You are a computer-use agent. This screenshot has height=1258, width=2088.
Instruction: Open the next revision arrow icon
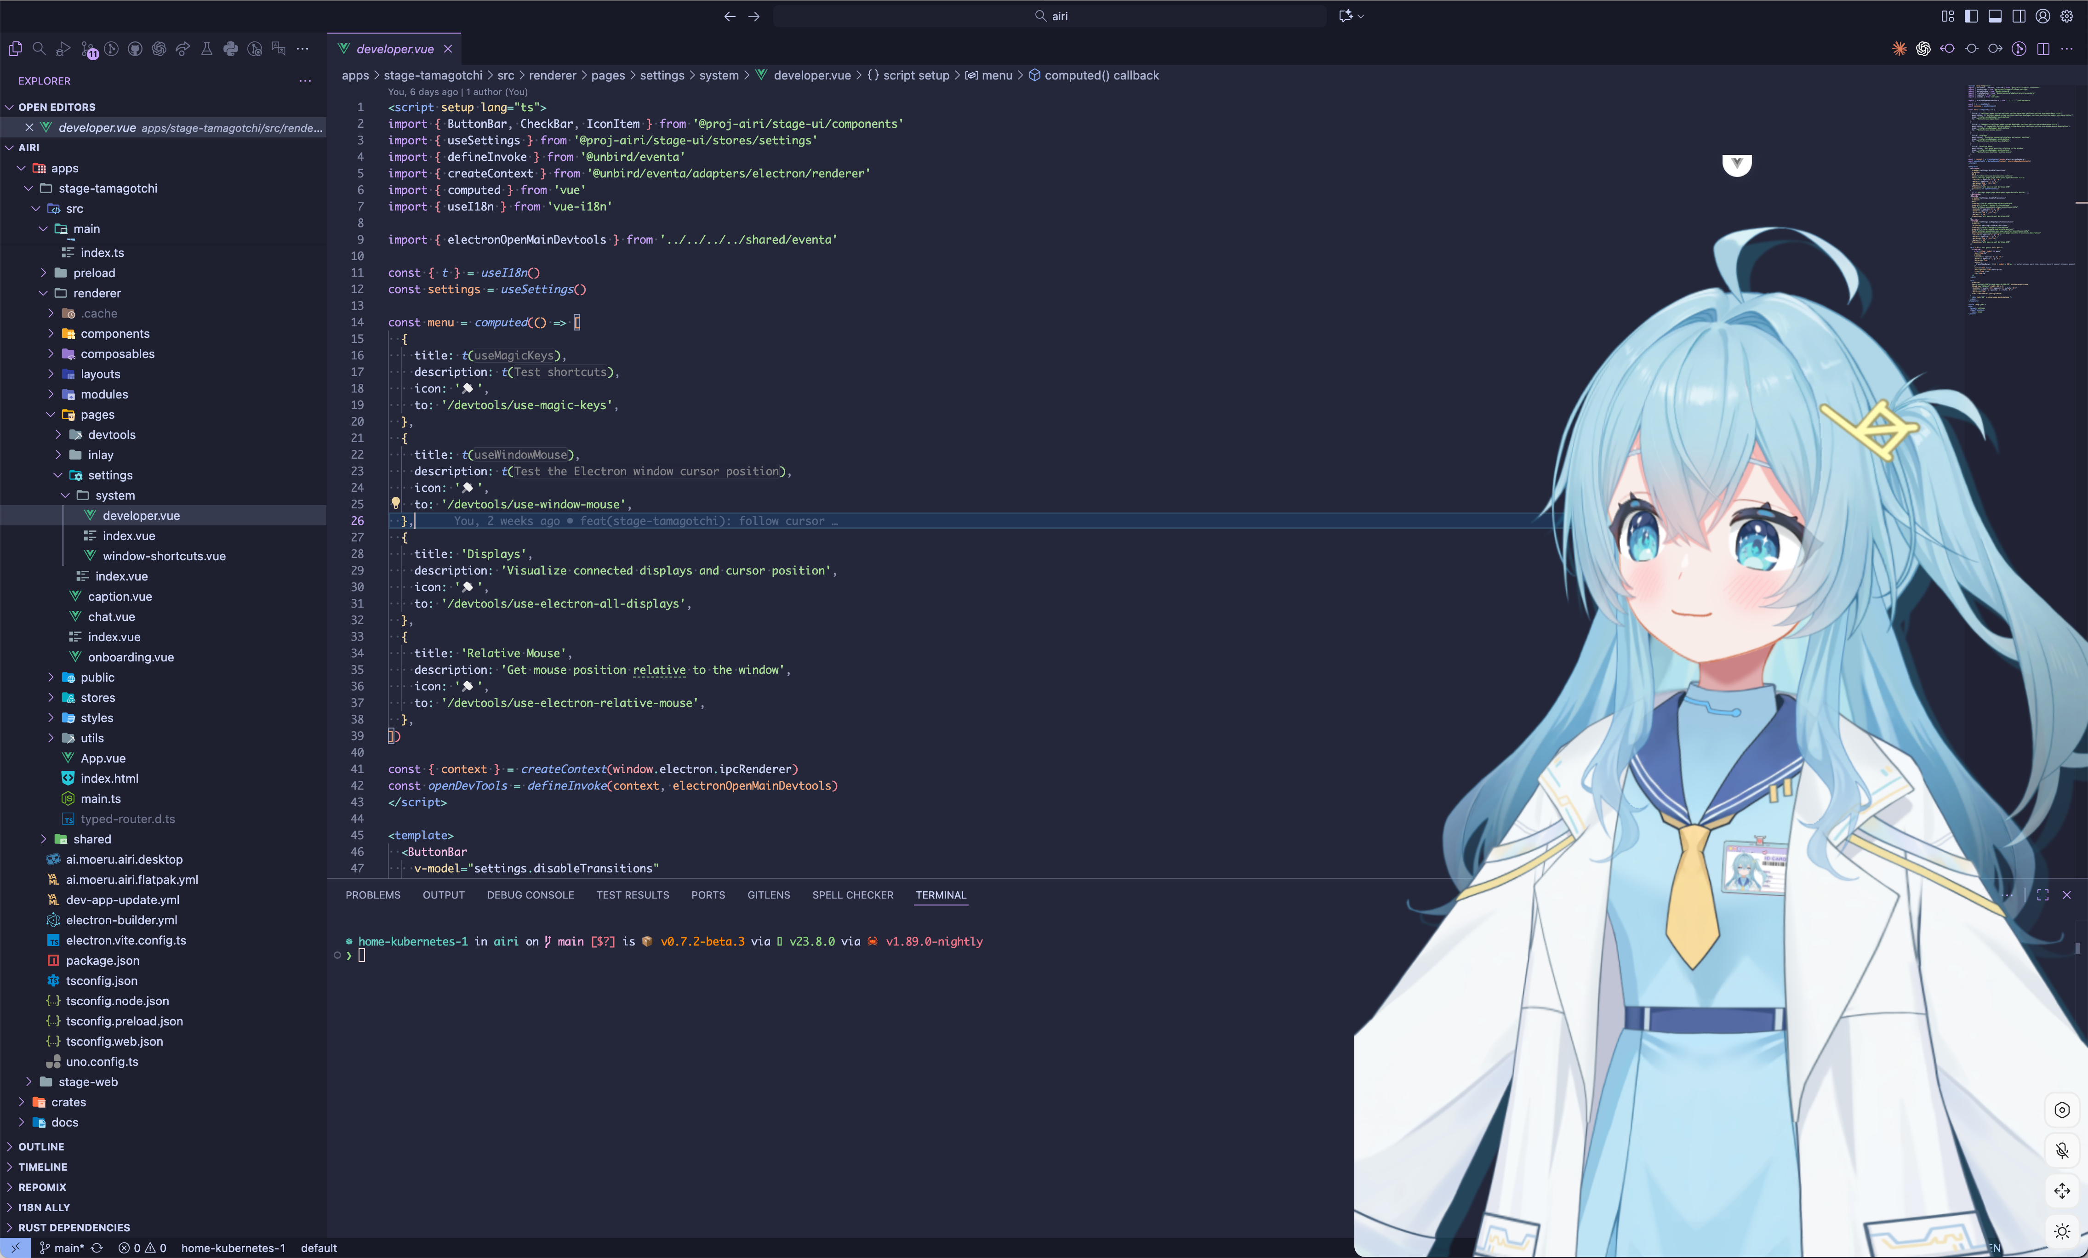point(1996,49)
